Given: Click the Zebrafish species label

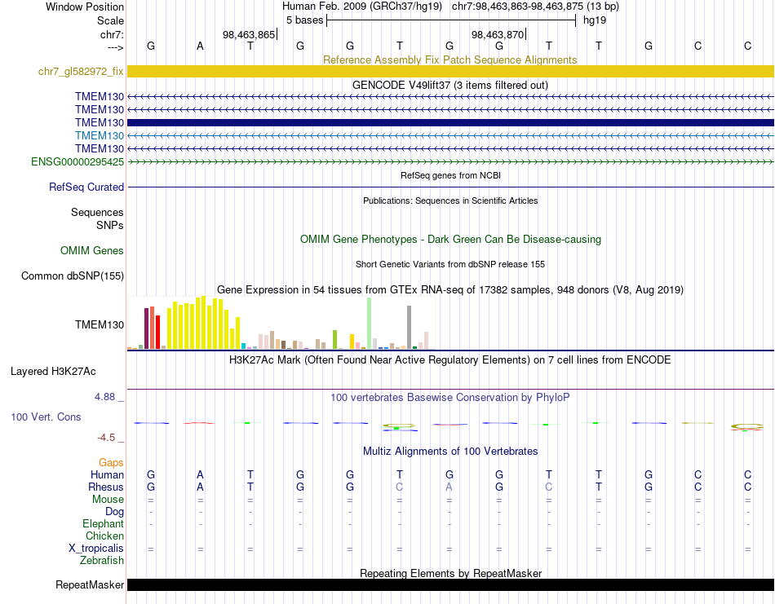Looking at the screenshot, I should pyautogui.click(x=102, y=561).
